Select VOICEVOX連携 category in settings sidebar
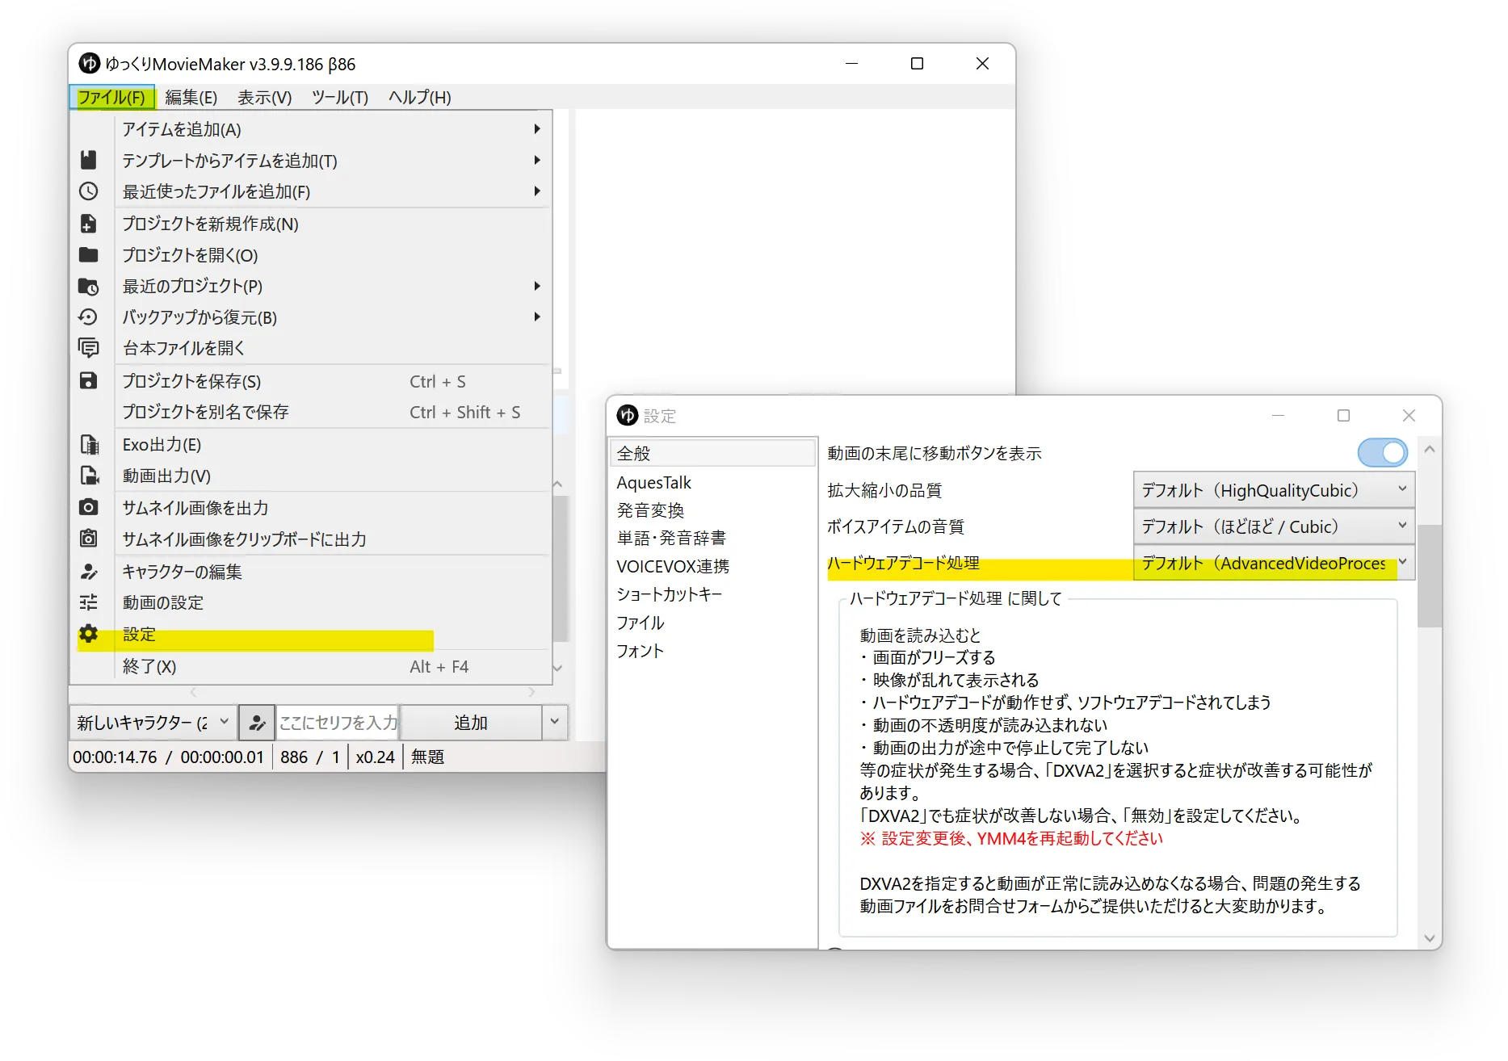1508x1061 pixels. 713,566
